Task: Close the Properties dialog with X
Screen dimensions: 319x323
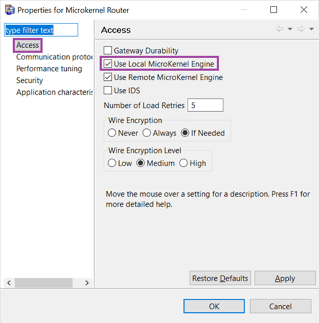Action: coord(304,10)
